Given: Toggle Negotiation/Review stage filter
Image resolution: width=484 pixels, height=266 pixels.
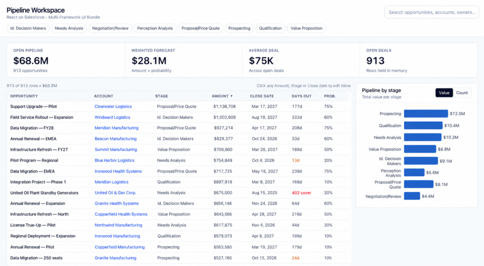Looking at the screenshot, I should [110, 28].
